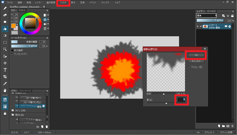Toggle the clipping icon in the layer panel

pyautogui.click(x=228, y=16)
